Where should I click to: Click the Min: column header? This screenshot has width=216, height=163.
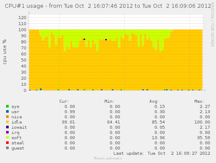coord(109,101)
